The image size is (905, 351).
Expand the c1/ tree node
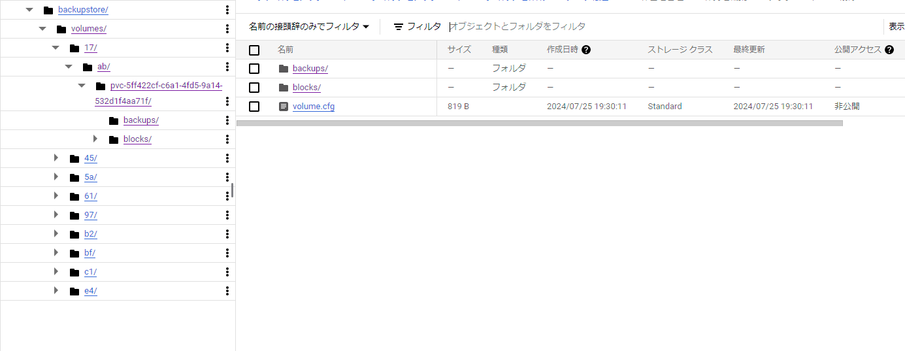click(x=56, y=271)
